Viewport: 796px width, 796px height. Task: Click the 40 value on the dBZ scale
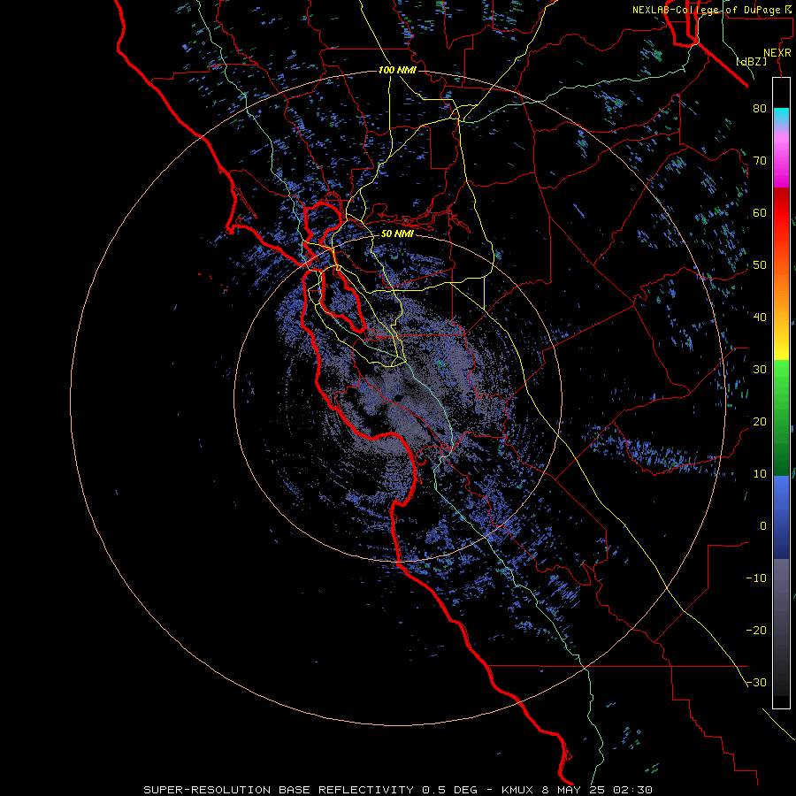[x=760, y=318]
